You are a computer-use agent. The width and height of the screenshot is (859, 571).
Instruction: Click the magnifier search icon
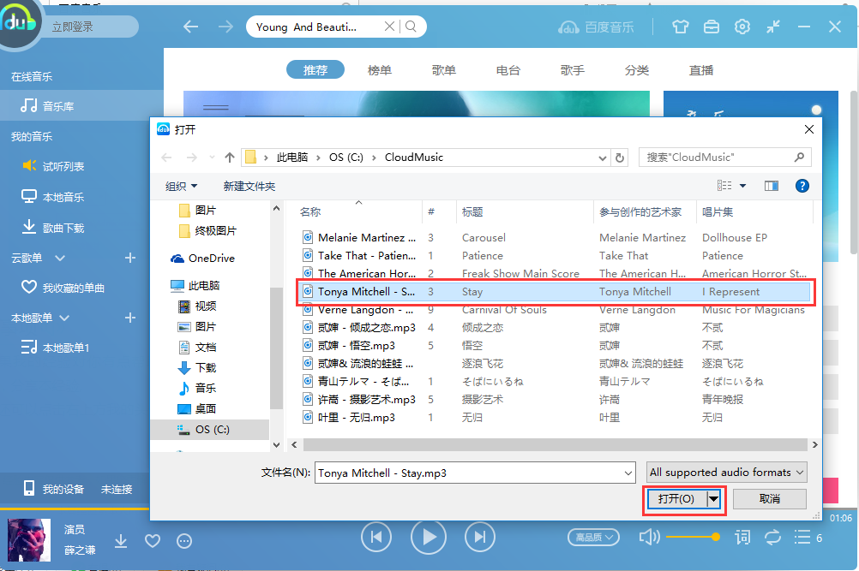pyautogui.click(x=411, y=27)
